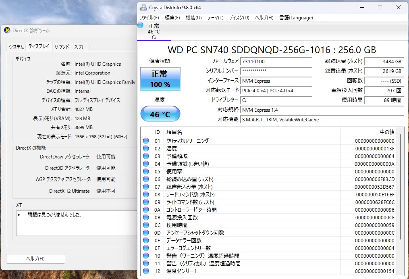Click the CrystalDiskInfo title bar app icon
The height and width of the screenshot is (279, 409).
143,7
